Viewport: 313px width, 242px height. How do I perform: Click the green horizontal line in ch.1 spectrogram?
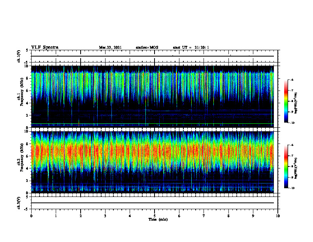(x=152, y=124)
